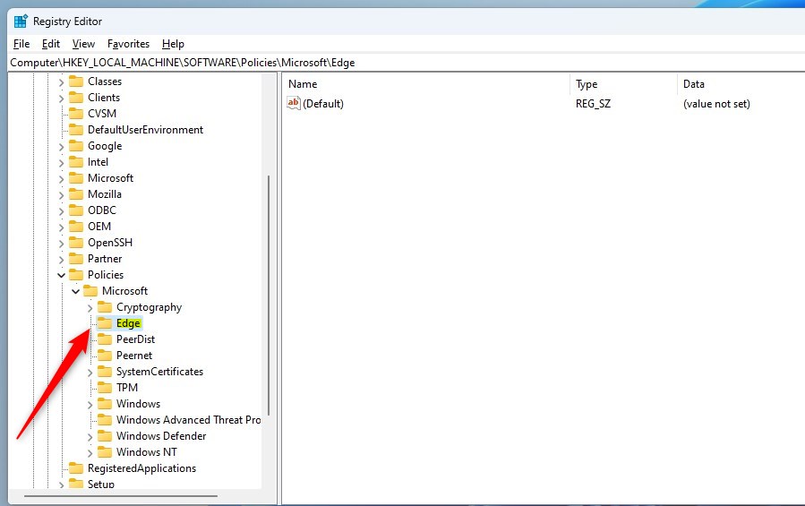The height and width of the screenshot is (506, 805).
Task: Select the Edge key label
Action: pyautogui.click(x=128, y=323)
